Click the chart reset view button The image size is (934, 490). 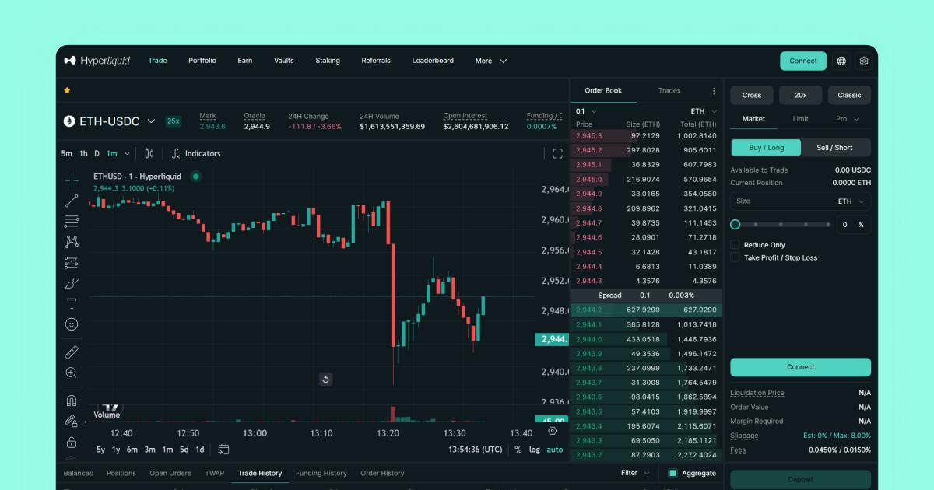click(325, 379)
